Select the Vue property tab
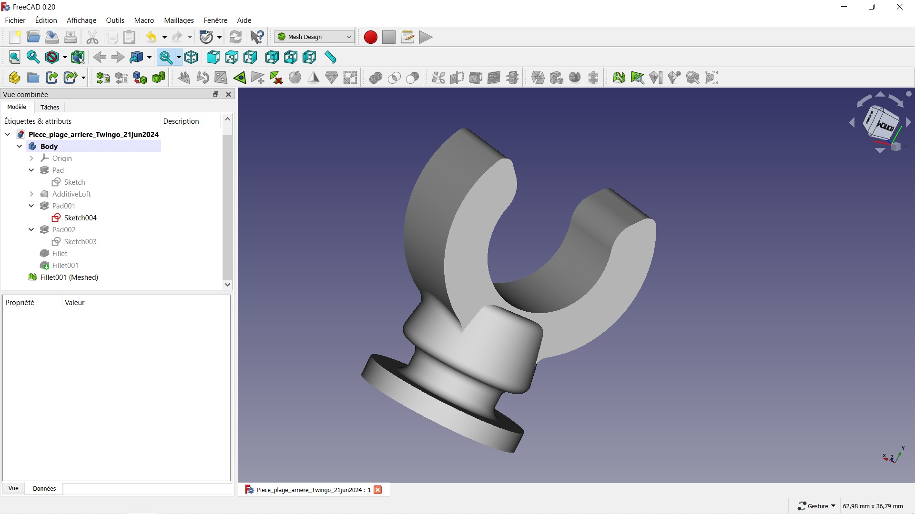 (13, 488)
